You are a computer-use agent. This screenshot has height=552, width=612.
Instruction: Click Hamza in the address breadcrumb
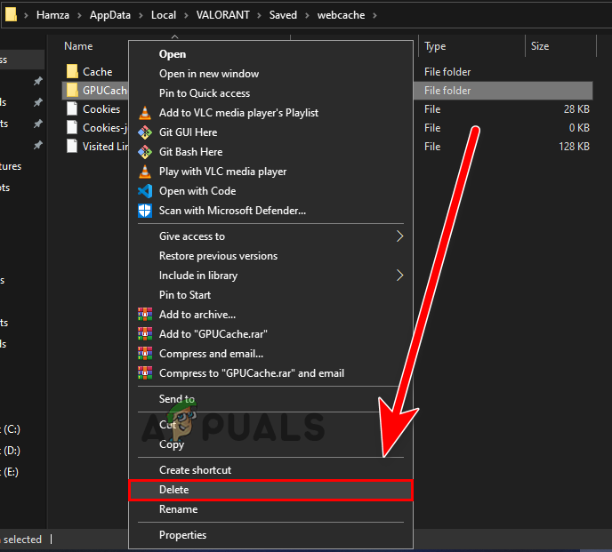52,15
